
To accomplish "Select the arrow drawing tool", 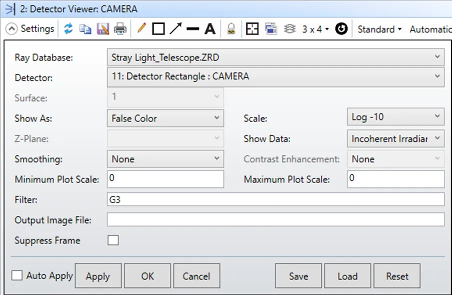I will point(175,29).
